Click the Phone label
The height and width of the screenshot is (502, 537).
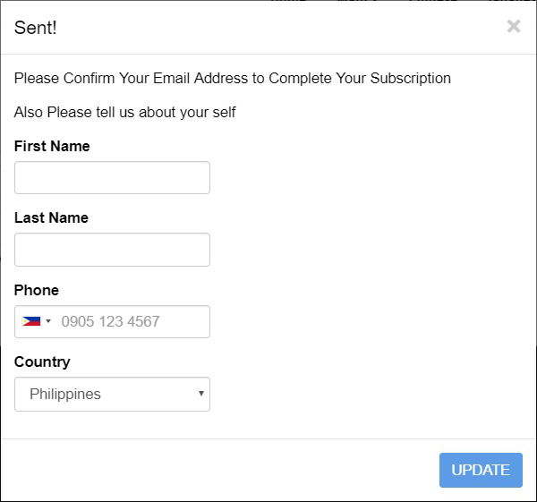(x=37, y=291)
